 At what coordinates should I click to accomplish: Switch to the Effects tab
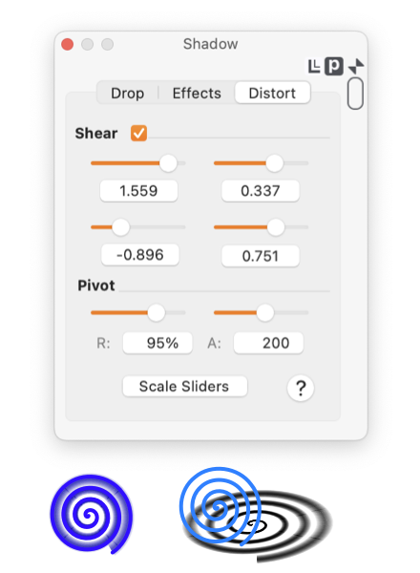coord(197,94)
